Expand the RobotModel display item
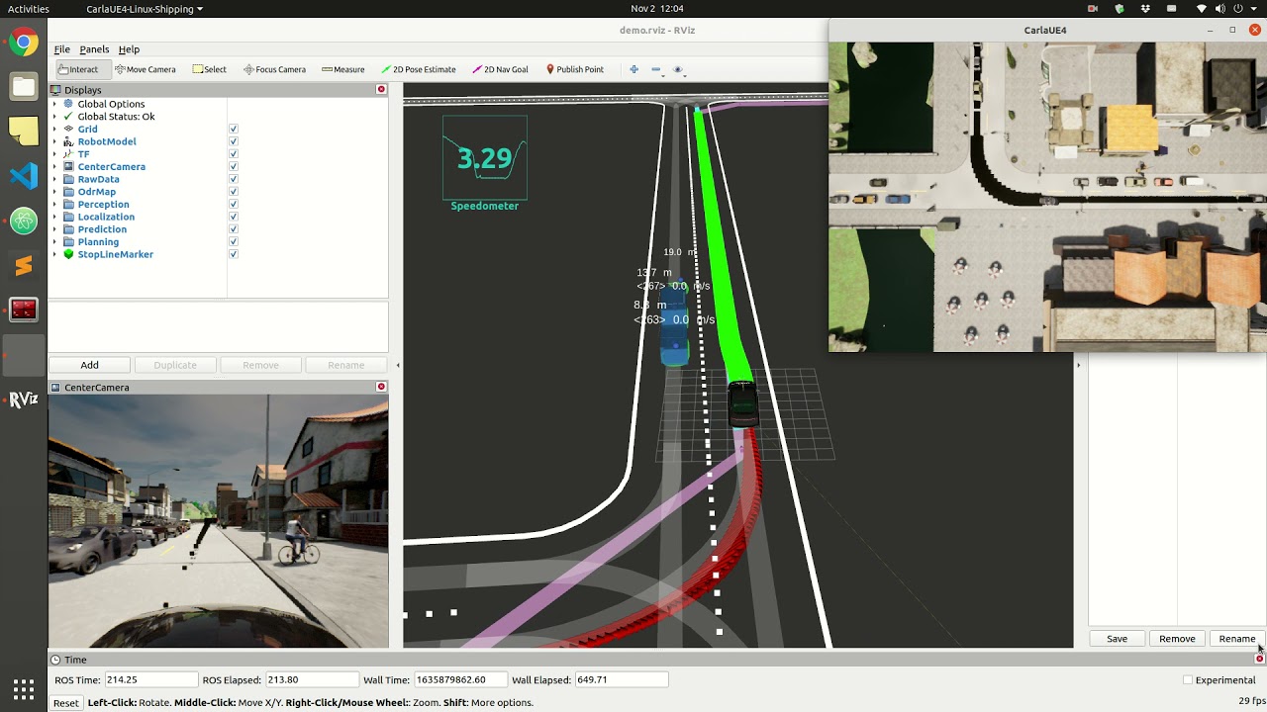Viewport: 1267px width, 712px height. pyautogui.click(x=55, y=141)
